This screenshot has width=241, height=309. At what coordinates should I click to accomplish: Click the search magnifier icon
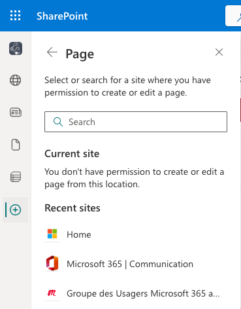pyautogui.click(x=58, y=122)
